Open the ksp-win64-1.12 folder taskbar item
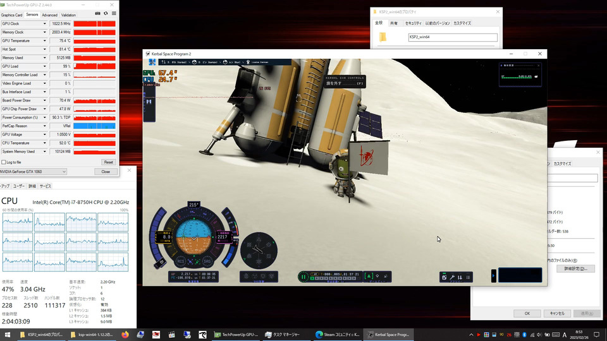607x341 pixels. point(92,335)
